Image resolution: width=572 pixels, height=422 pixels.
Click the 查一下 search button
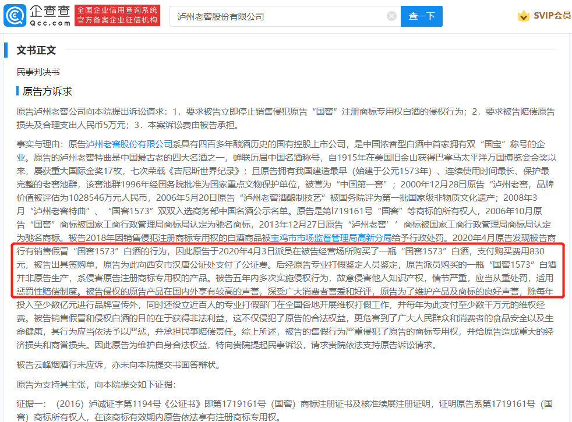point(421,16)
